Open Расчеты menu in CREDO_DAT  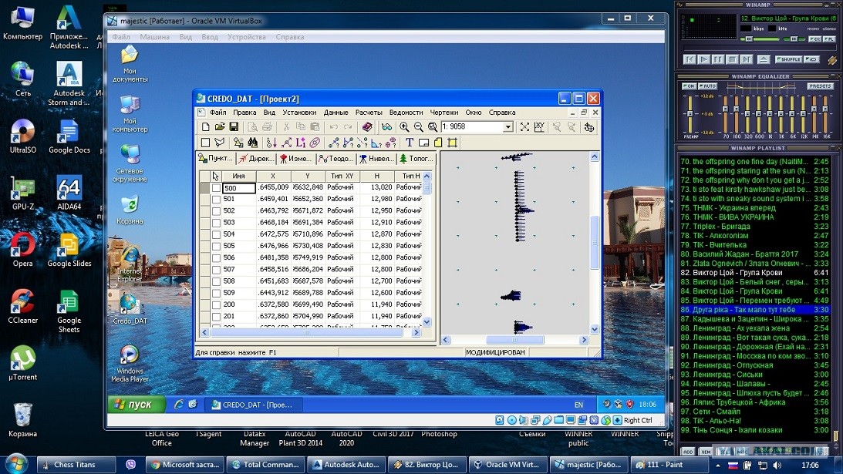click(368, 113)
